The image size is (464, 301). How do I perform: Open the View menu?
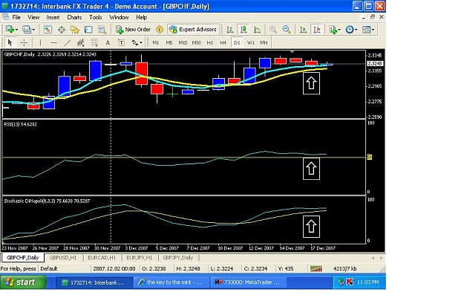tap(33, 17)
